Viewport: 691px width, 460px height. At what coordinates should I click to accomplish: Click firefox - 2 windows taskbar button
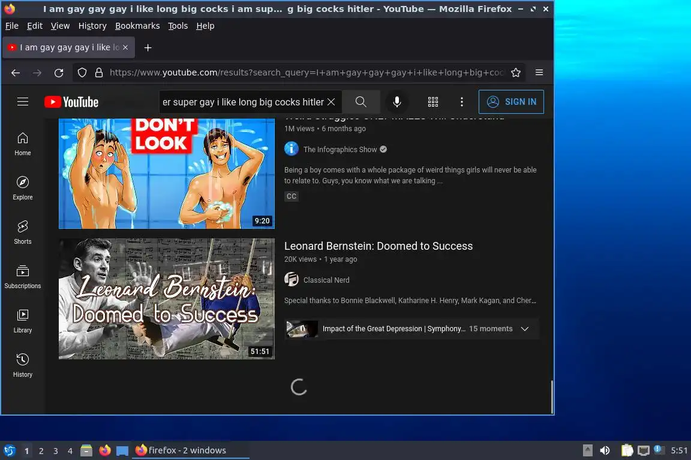(191, 450)
